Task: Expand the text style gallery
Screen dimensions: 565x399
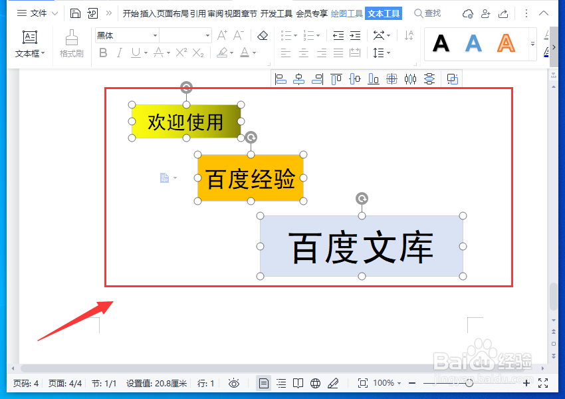Action: pyautogui.click(x=532, y=44)
